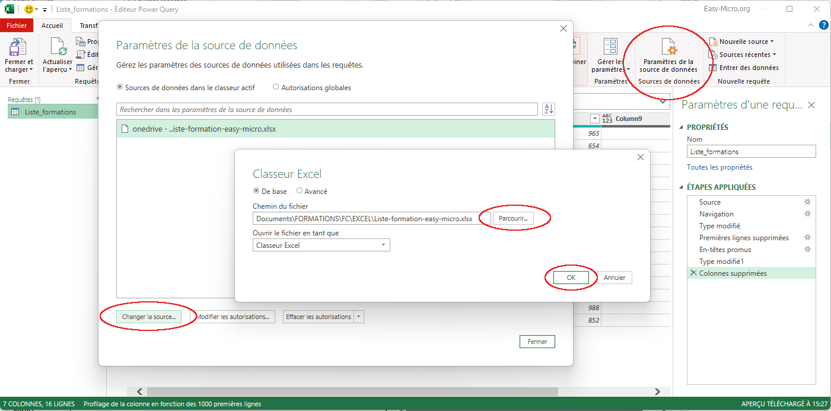Click the Entrer des données icon
The image size is (831, 411).
pyautogui.click(x=714, y=68)
